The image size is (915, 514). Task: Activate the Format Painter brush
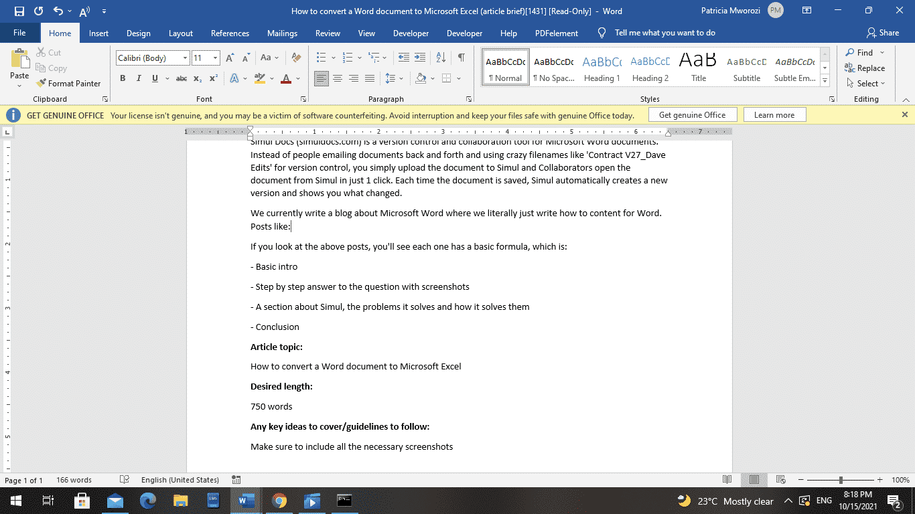click(x=68, y=84)
